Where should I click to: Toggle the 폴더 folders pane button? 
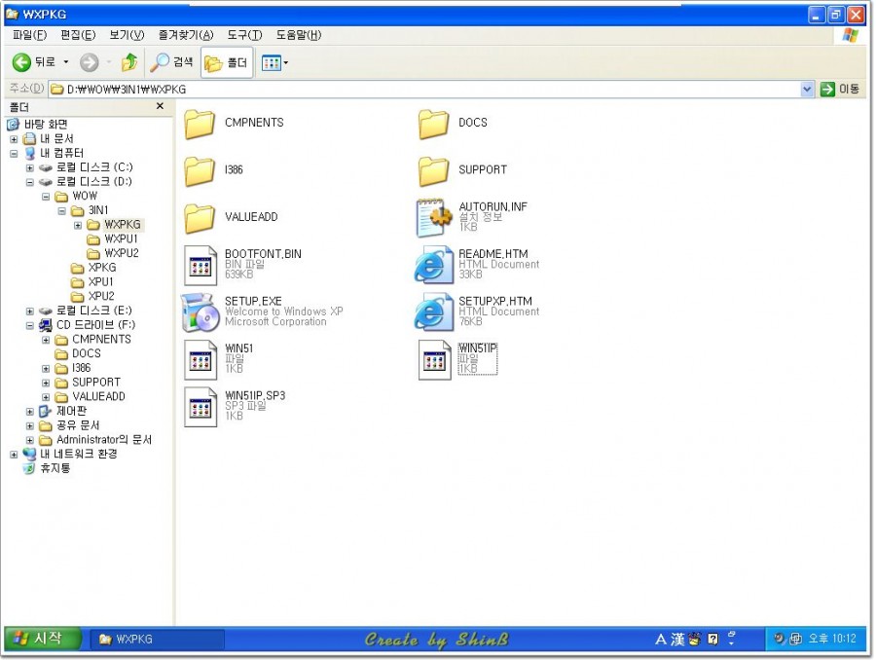click(x=226, y=62)
